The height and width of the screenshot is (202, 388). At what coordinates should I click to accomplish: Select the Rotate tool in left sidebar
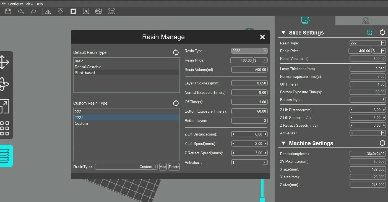4,84
